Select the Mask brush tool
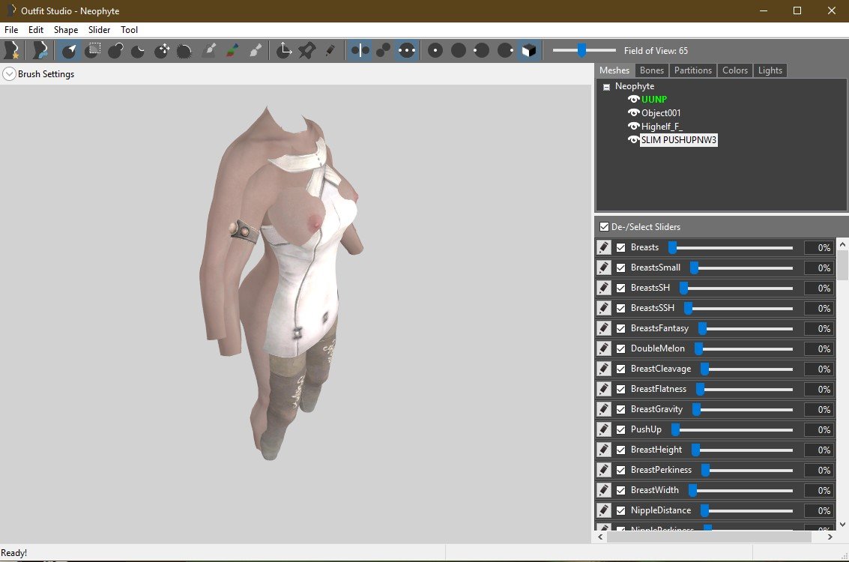The image size is (849, 562). click(93, 50)
